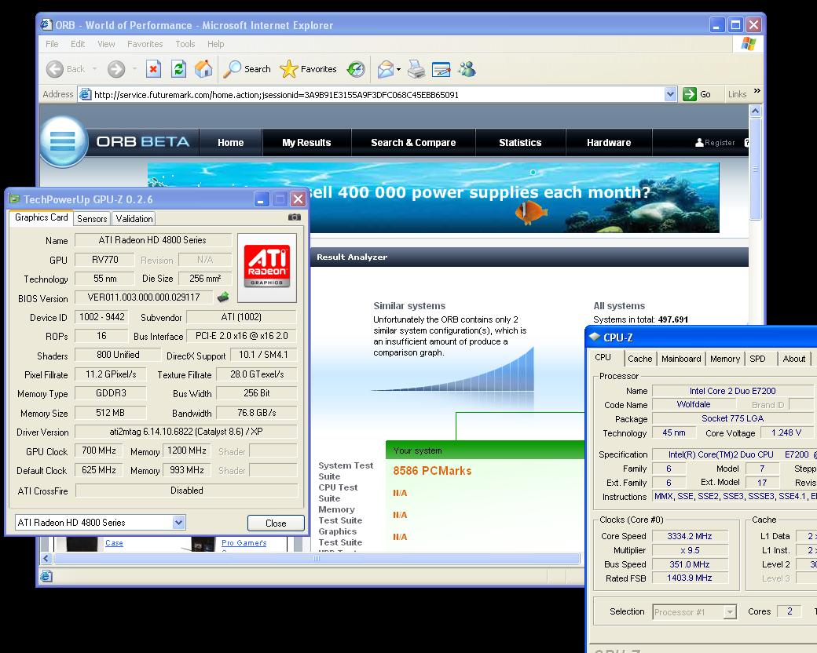Switch to CPU-Z Mainboard tab
This screenshot has width=817, height=653.
681,359
